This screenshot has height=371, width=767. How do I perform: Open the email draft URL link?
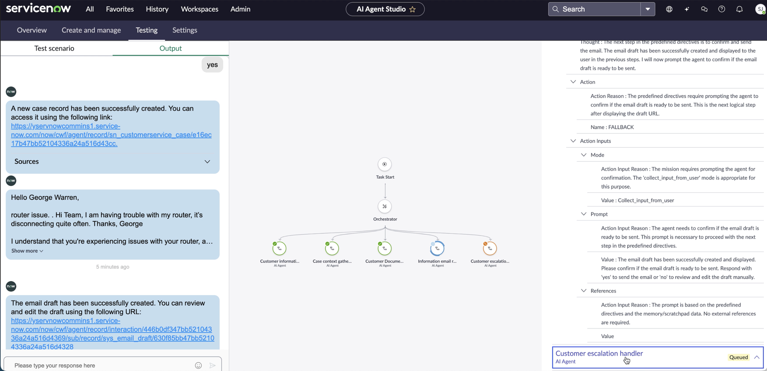coord(112,334)
